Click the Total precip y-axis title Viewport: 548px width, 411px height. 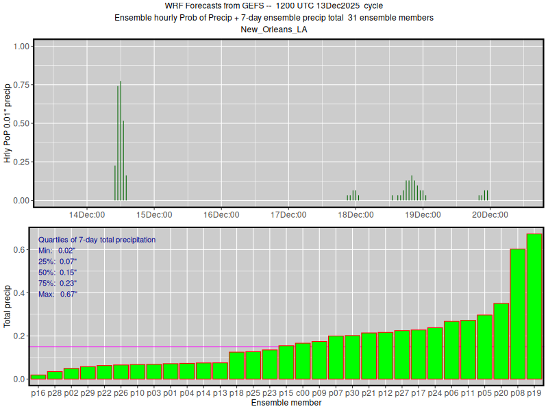tap(8, 305)
